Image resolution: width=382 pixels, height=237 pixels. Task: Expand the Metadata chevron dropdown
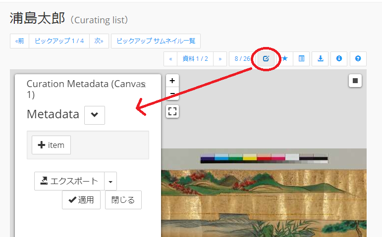pyautogui.click(x=95, y=115)
